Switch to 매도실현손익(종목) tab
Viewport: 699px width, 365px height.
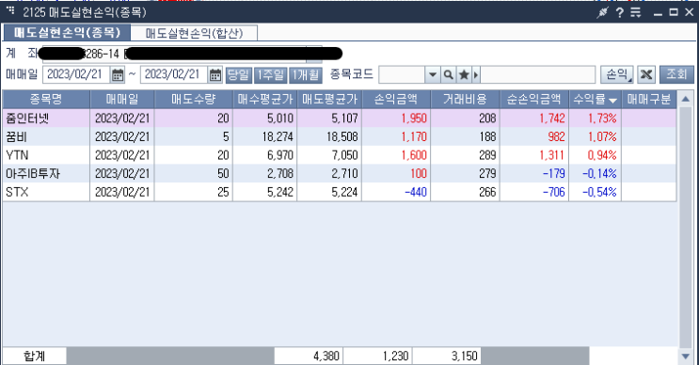(x=67, y=33)
